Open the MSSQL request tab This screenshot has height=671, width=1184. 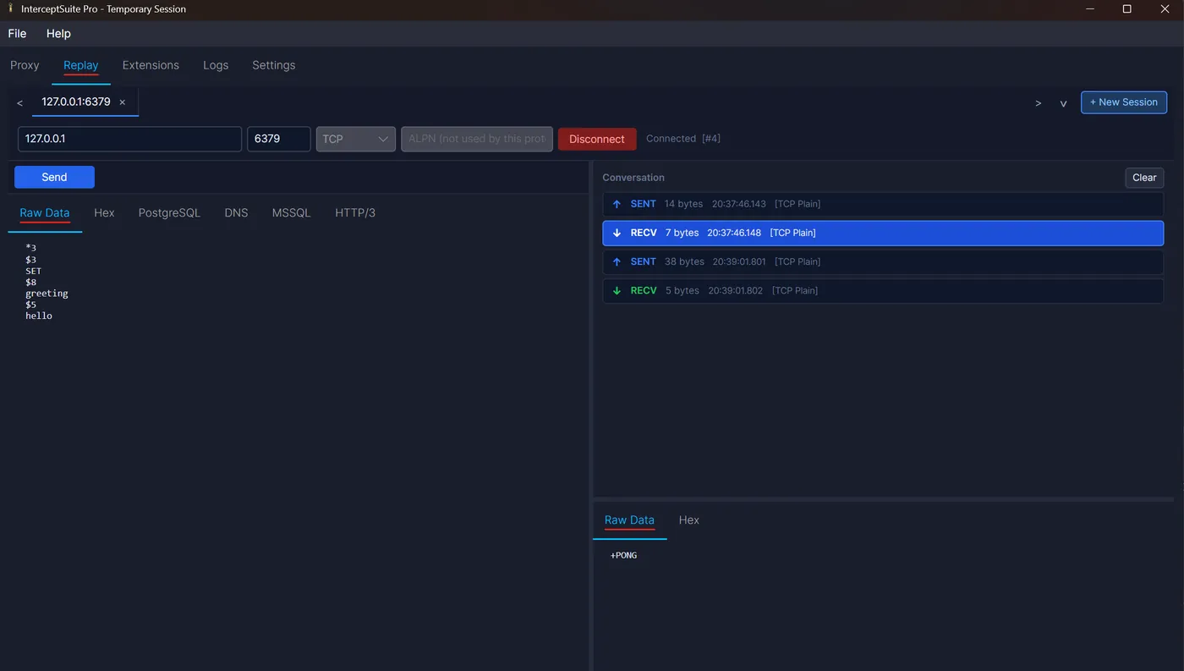tap(292, 212)
